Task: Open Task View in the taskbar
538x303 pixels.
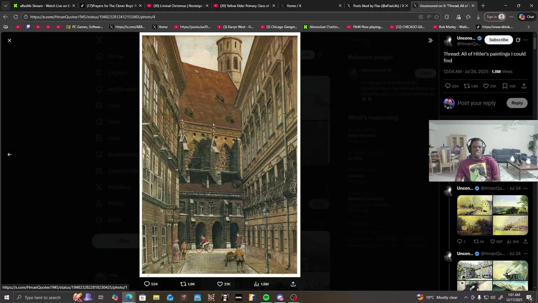Action: [101, 298]
